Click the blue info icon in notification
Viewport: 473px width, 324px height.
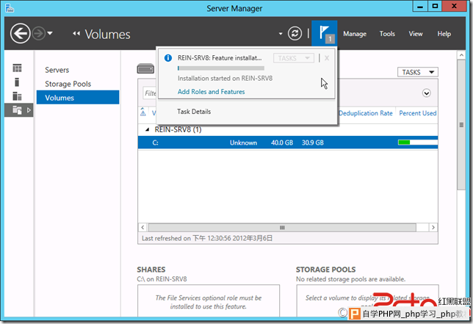168,58
